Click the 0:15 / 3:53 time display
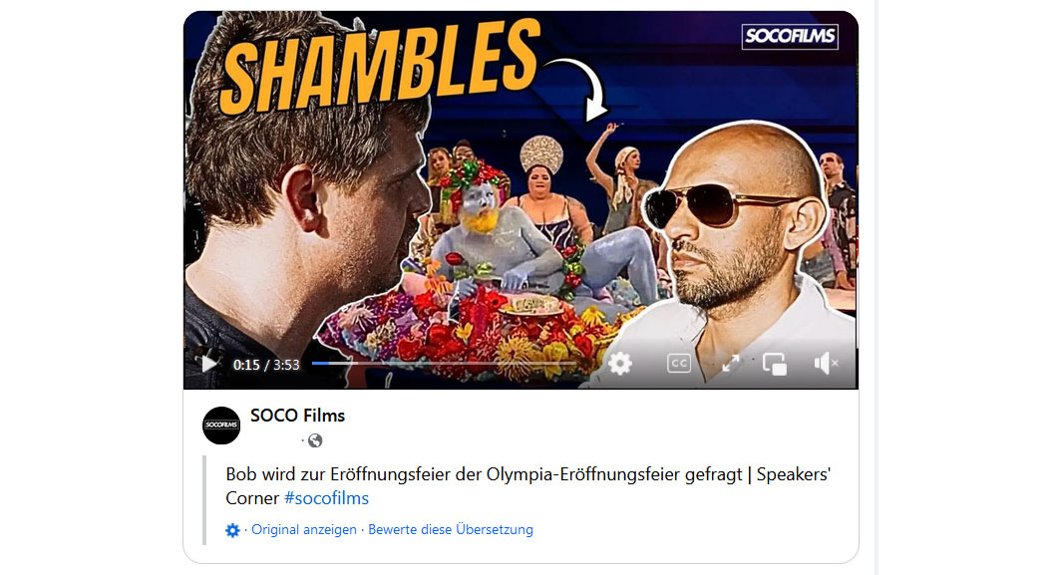 (x=266, y=365)
